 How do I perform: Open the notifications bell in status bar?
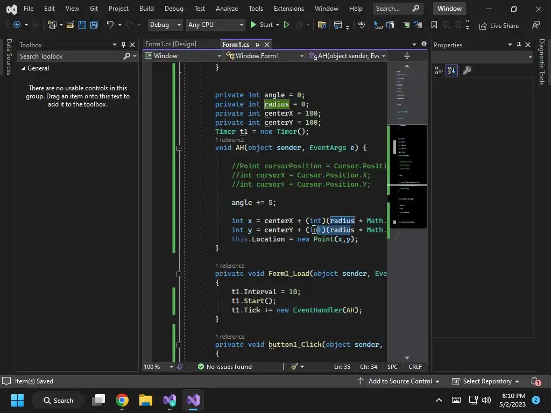point(535,381)
